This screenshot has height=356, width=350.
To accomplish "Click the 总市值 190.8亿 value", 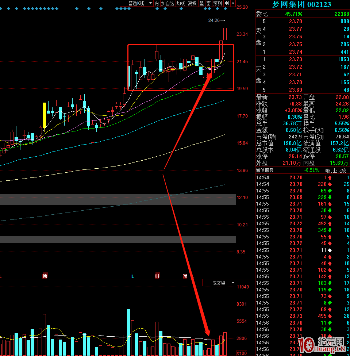I will point(292,143).
